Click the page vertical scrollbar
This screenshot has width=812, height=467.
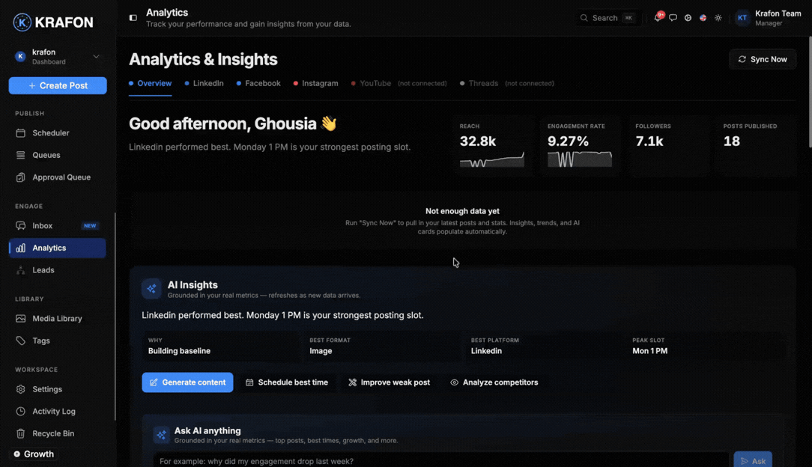tap(810, 92)
